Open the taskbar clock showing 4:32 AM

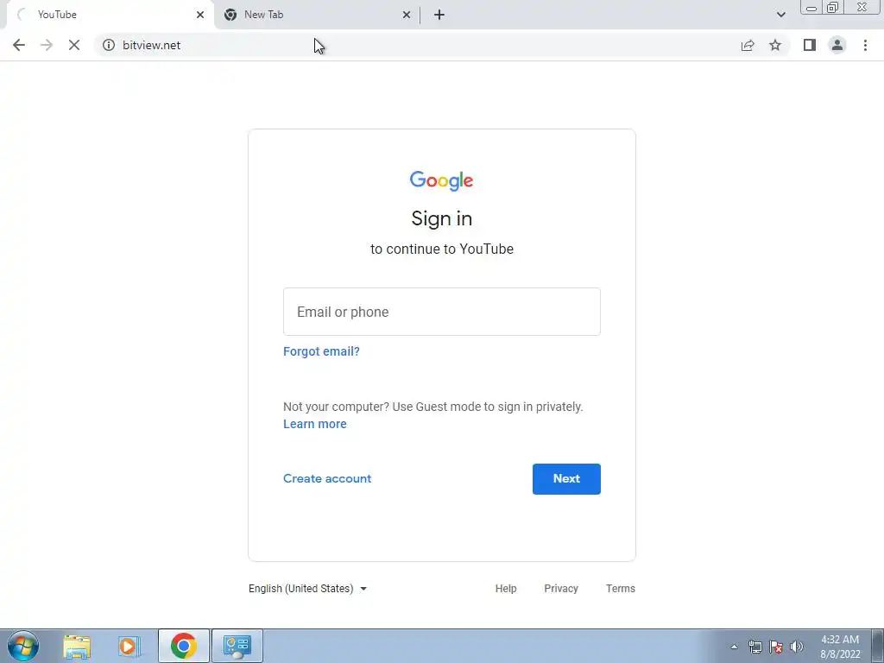840,647
